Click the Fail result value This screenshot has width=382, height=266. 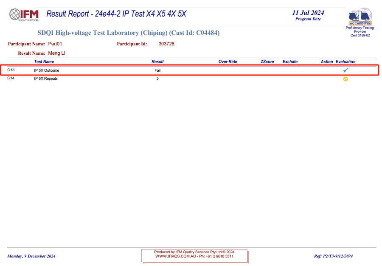[x=157, y=70]
